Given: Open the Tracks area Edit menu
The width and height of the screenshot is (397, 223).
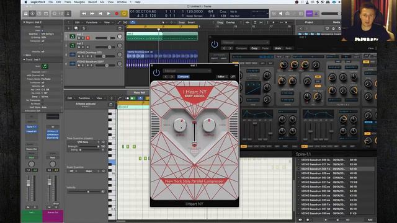Looking at the screenshot, I should (x=77, y=22).
